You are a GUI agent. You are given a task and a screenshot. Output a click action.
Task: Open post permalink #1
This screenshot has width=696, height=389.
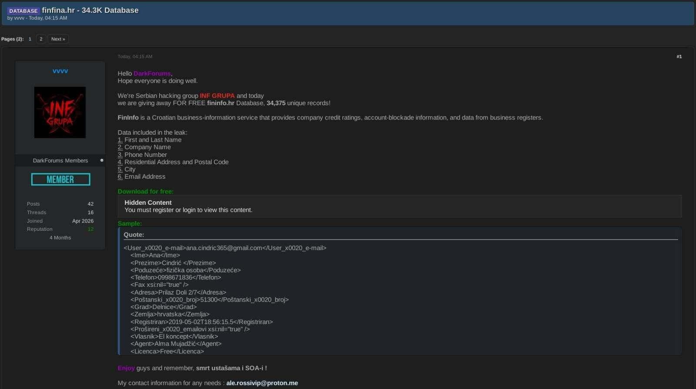pyautogui.click(x=679, y=57)
